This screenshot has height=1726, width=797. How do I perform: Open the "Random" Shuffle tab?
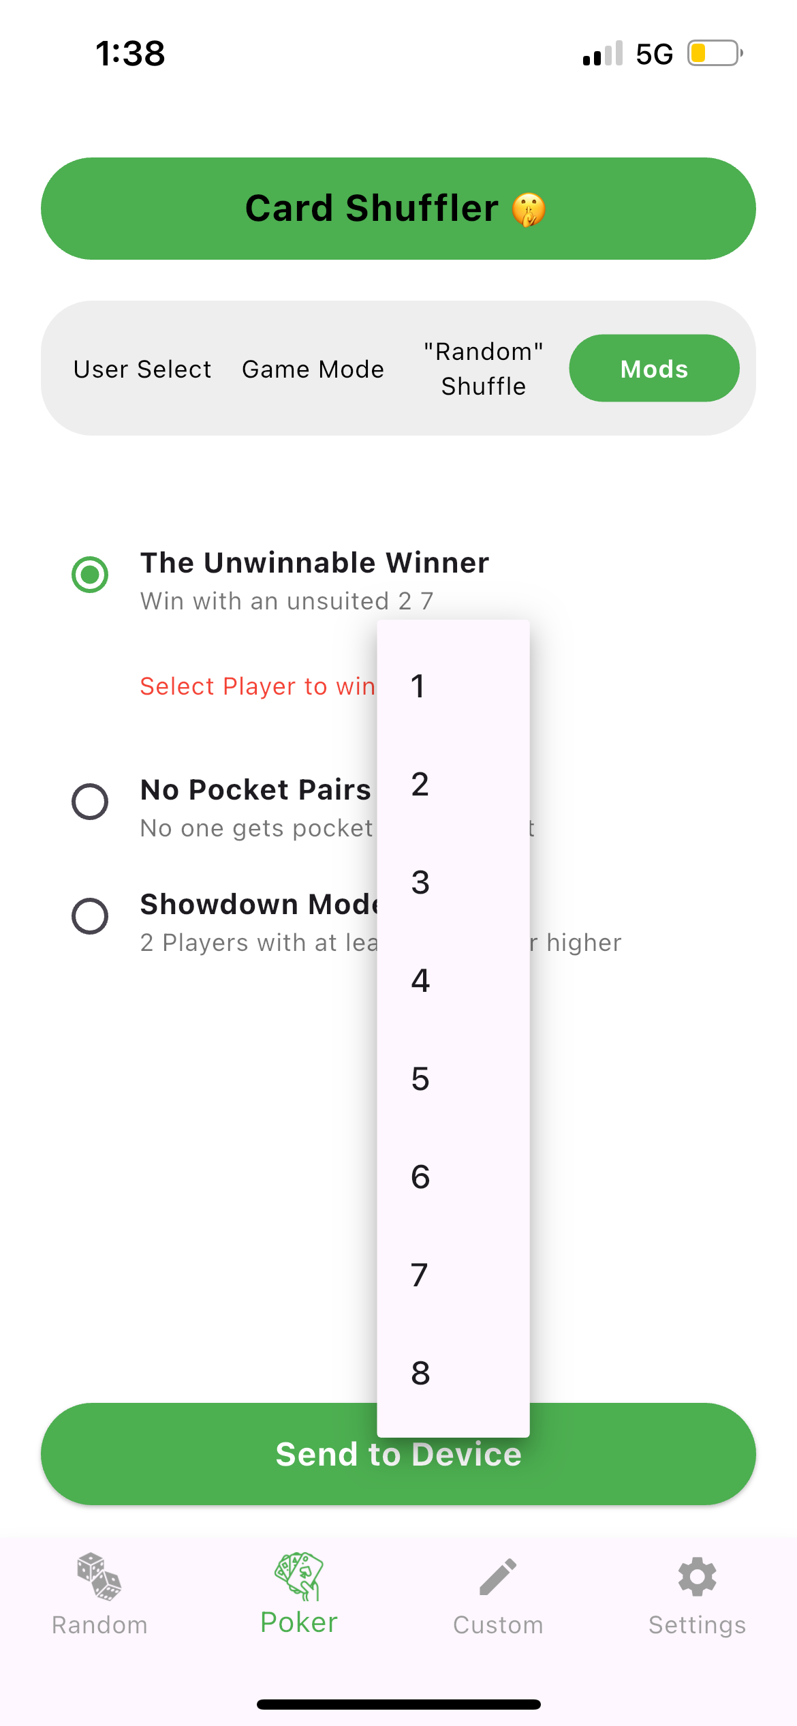[x=484, y=369]
